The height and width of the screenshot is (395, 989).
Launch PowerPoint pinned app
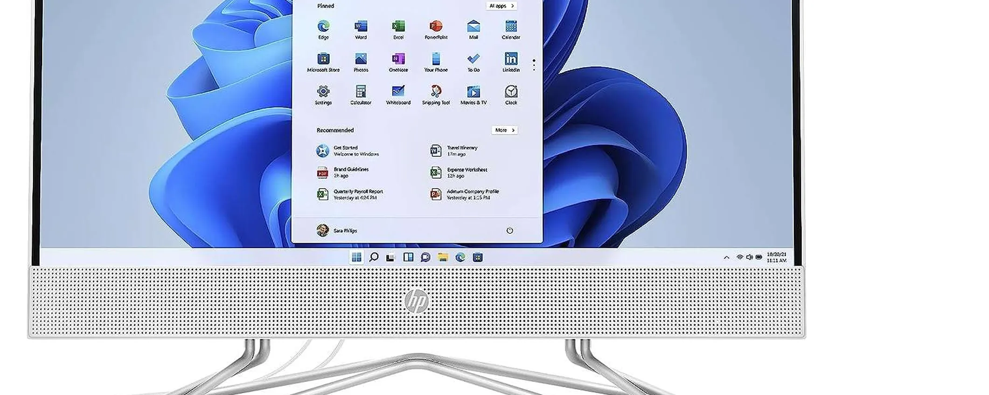(436, 30)
